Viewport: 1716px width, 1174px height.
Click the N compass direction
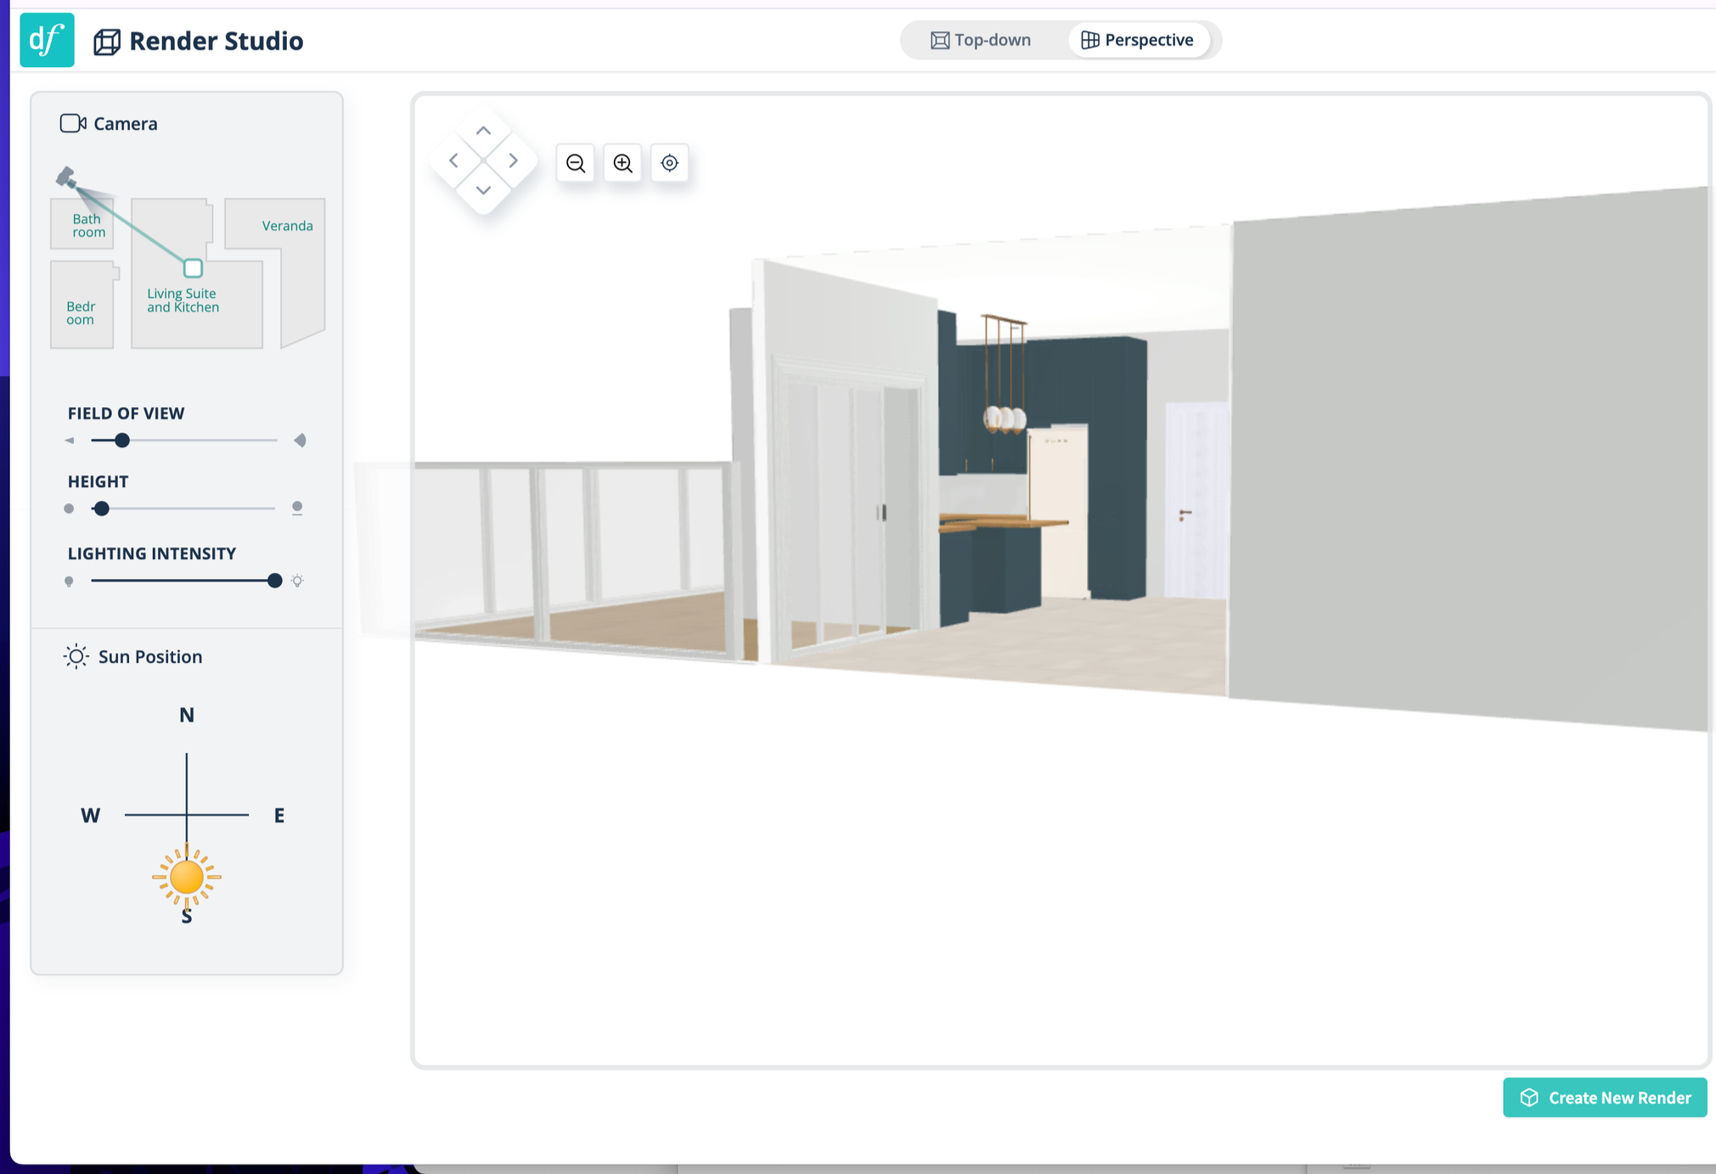click(187, 715)
